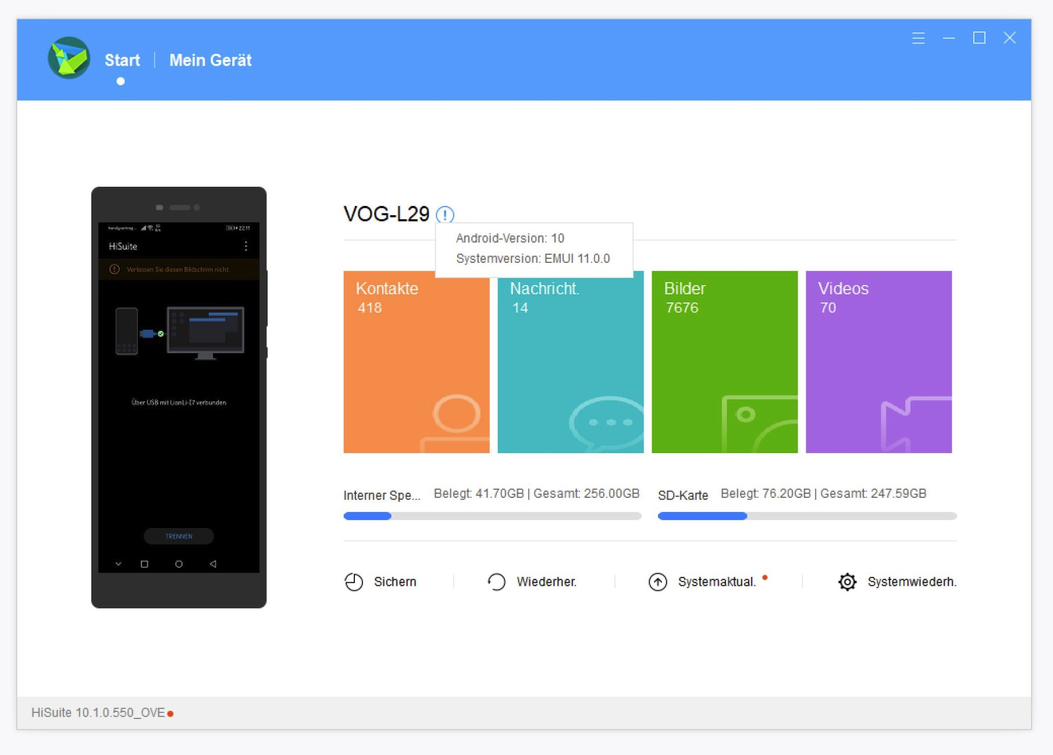Click the info icon next to VOG-L29
The image size is (1053, 755).
tap(445, 215)
